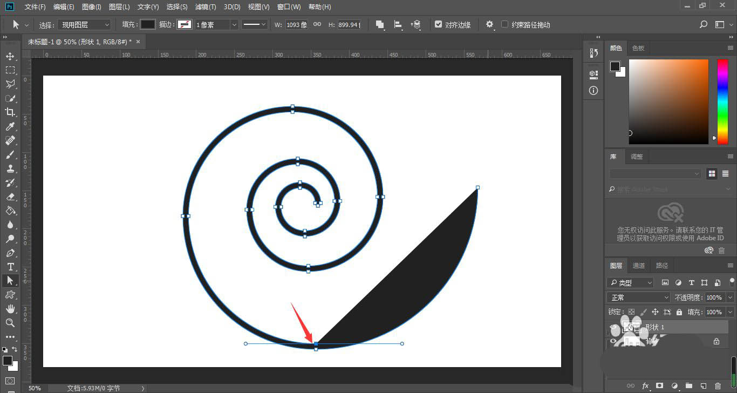Select the Hand tool
This screenshot has height=393, width=737.
point(10,309)
